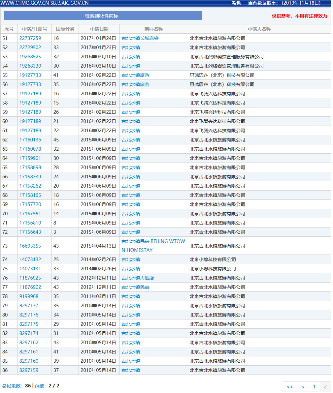Open registration number 17158898
Image resolution: width=333 pixels, height=393 pixels.
click(x=30, y=167)
